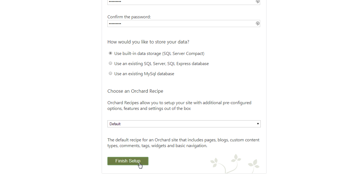Open the Orchard Recipe dropdown showing Default
361x184 pixels.
tap(181, 124)
